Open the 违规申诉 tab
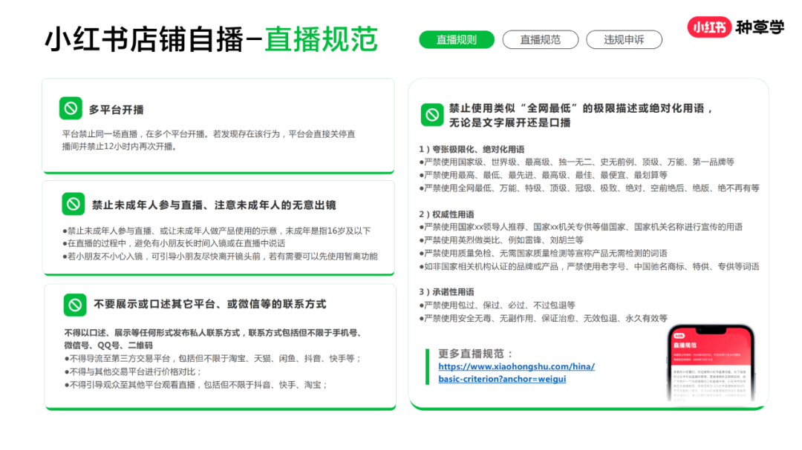This screenshot has height=450, width=802. click(624, 40)
